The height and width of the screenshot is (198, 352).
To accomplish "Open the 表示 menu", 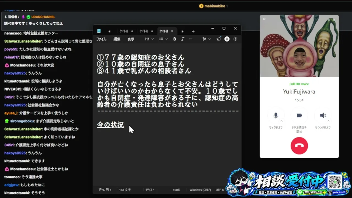I will 131,39.
